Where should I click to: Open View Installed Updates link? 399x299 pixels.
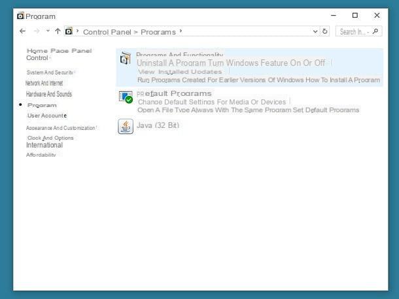(180, 72)
